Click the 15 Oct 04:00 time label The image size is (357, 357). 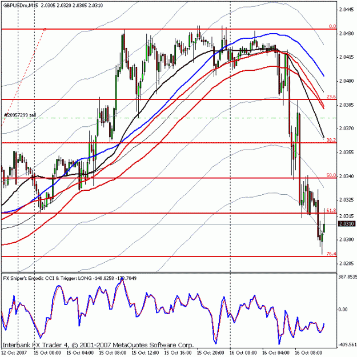[x=80, y=353]
